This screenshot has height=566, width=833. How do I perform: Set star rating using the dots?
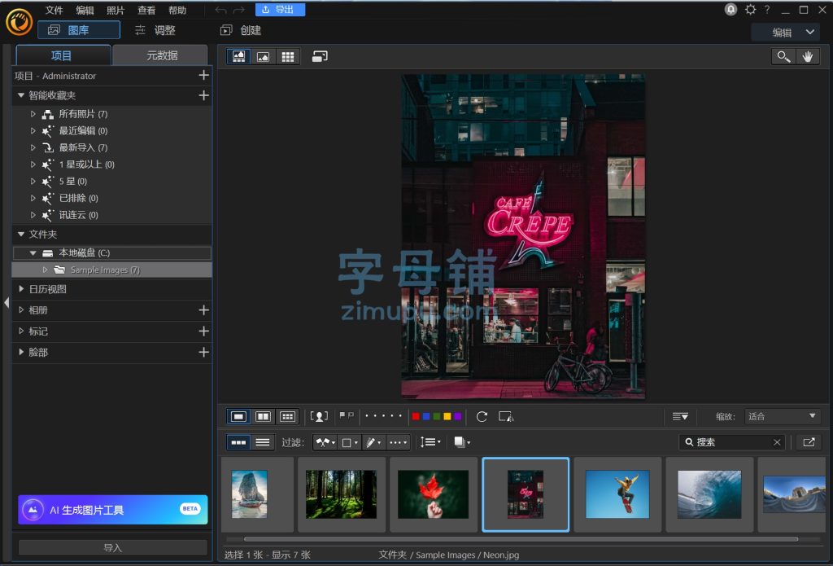pos(384,416)
